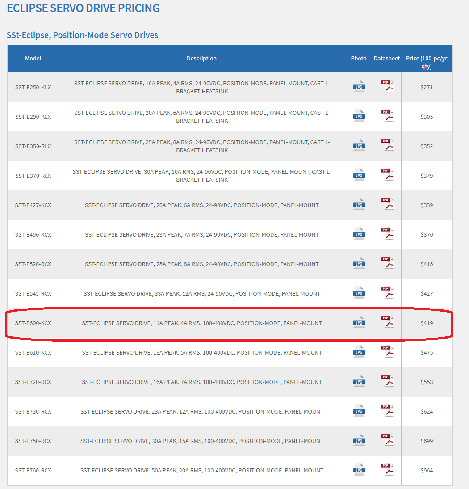Click the $419 price cell
Image resolution: width=469 pixels, height=489 pixels.
(x=427, y=323)
